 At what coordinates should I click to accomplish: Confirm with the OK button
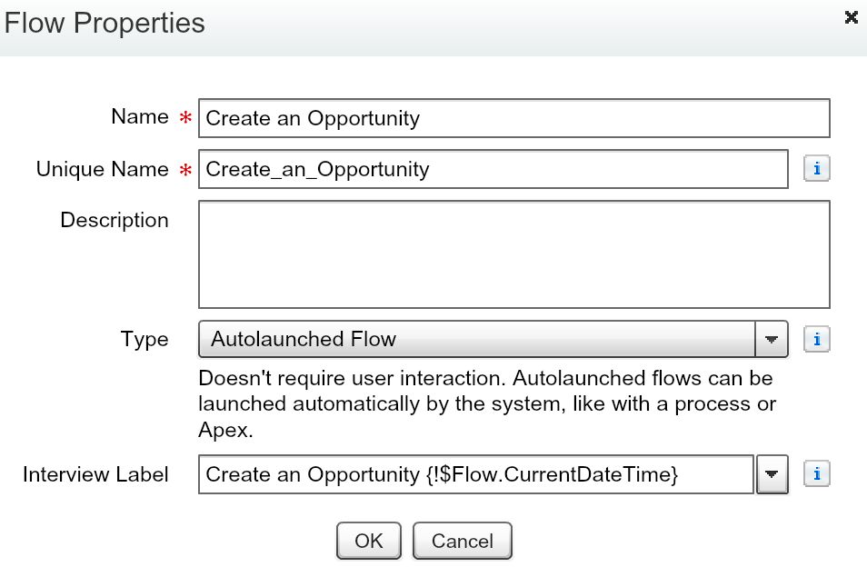[x=369, y=541]
